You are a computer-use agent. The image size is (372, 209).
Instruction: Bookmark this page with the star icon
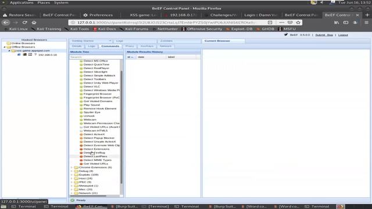pyautogui.click(x=298, y=22)
